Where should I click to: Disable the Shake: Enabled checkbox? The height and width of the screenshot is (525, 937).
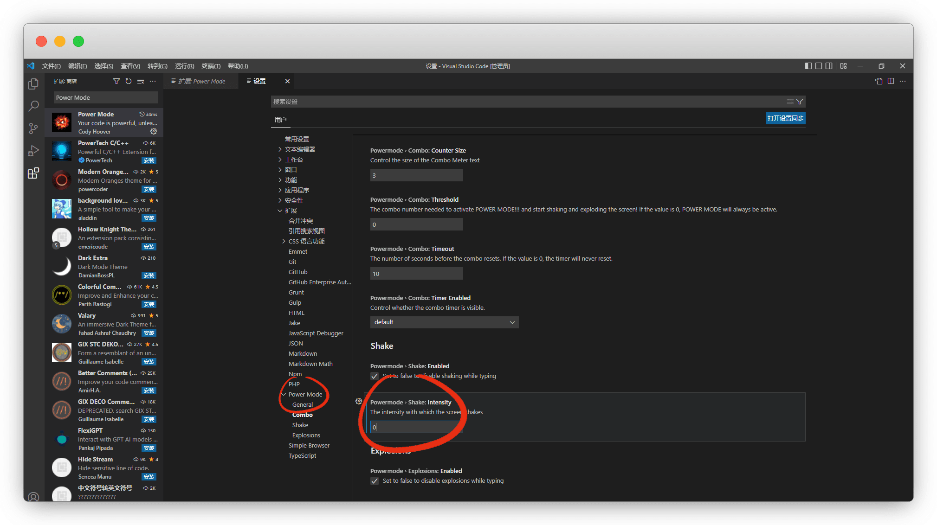coord(375,376)
